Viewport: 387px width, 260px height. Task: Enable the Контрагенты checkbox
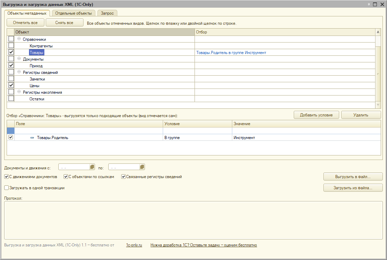pos(11,46)
